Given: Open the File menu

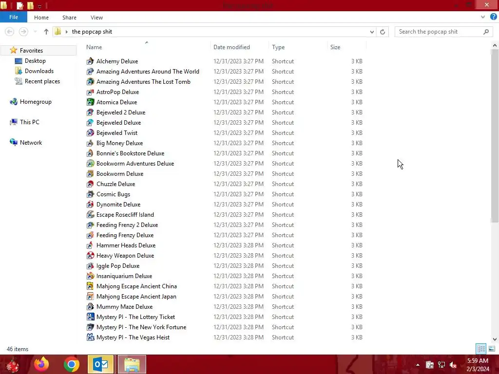Looking at the screenshot, I should point(14,17).
